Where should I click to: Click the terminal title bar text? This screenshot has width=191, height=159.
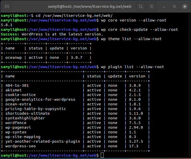[90, 6]
